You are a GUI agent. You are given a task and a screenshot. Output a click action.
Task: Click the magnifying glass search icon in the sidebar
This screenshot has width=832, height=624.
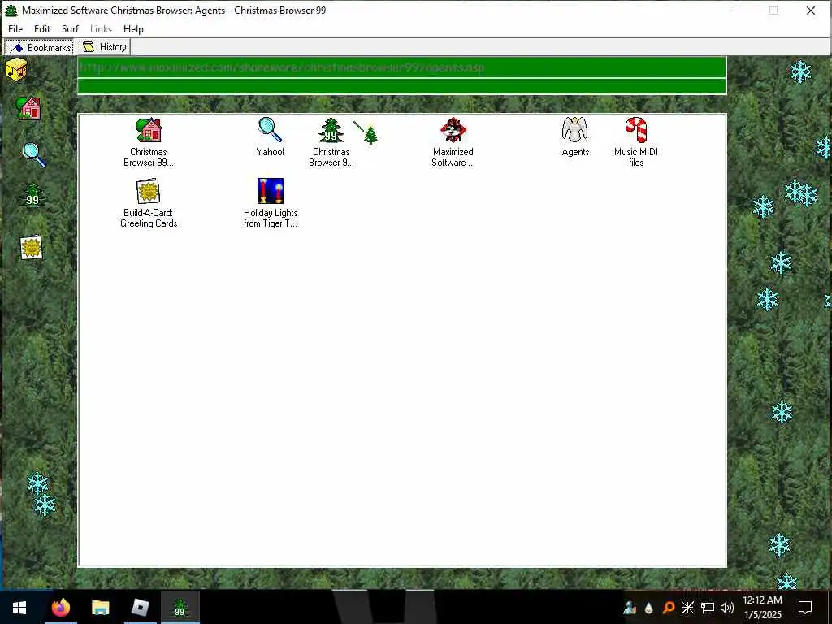click(34, 154)
